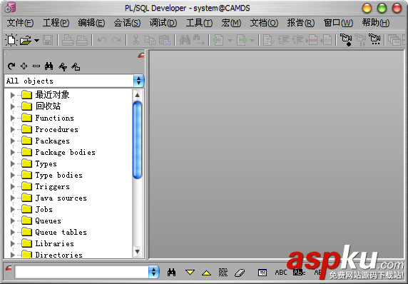Select the Jobs tree item
This screenshot has height=284, width=408.
44,210
